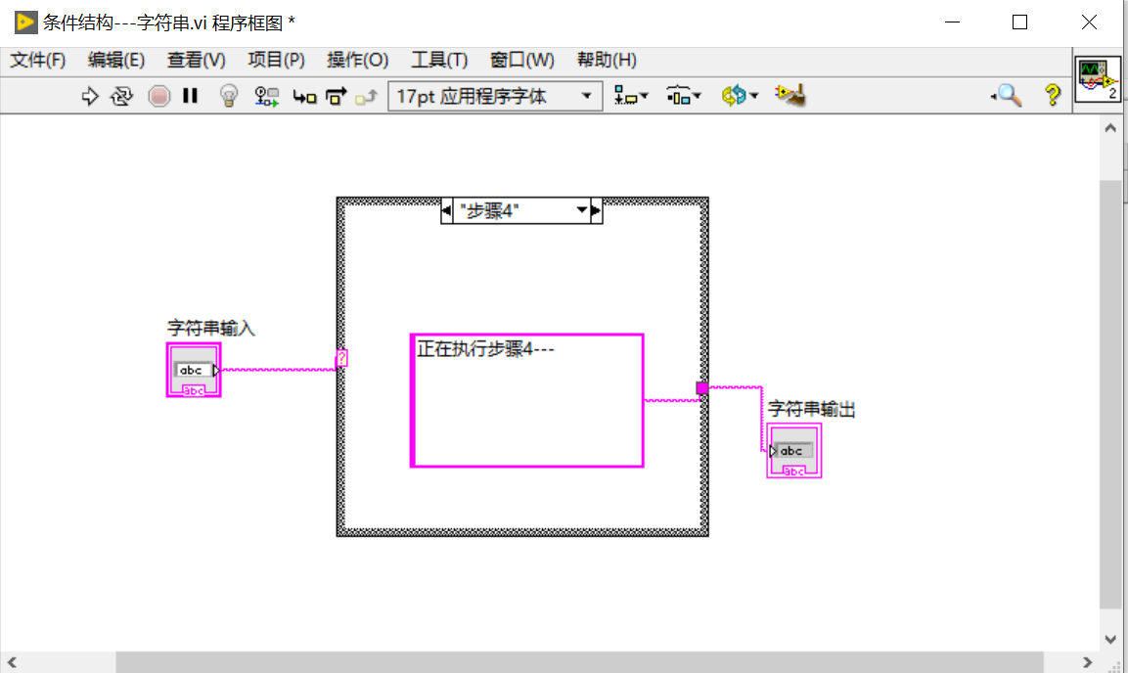1128x673 pixels.
Task: Go to next case with right arrow
Action: click(596, 210)
